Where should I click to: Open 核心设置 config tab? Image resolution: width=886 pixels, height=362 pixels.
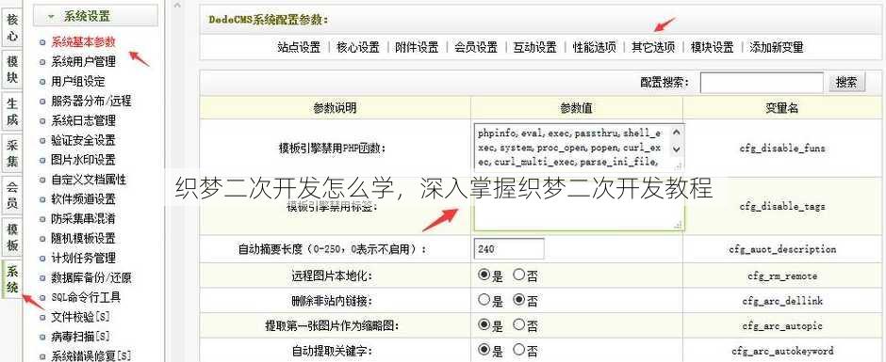point(357,47)
